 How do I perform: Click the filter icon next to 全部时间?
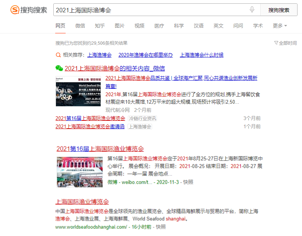276,43
